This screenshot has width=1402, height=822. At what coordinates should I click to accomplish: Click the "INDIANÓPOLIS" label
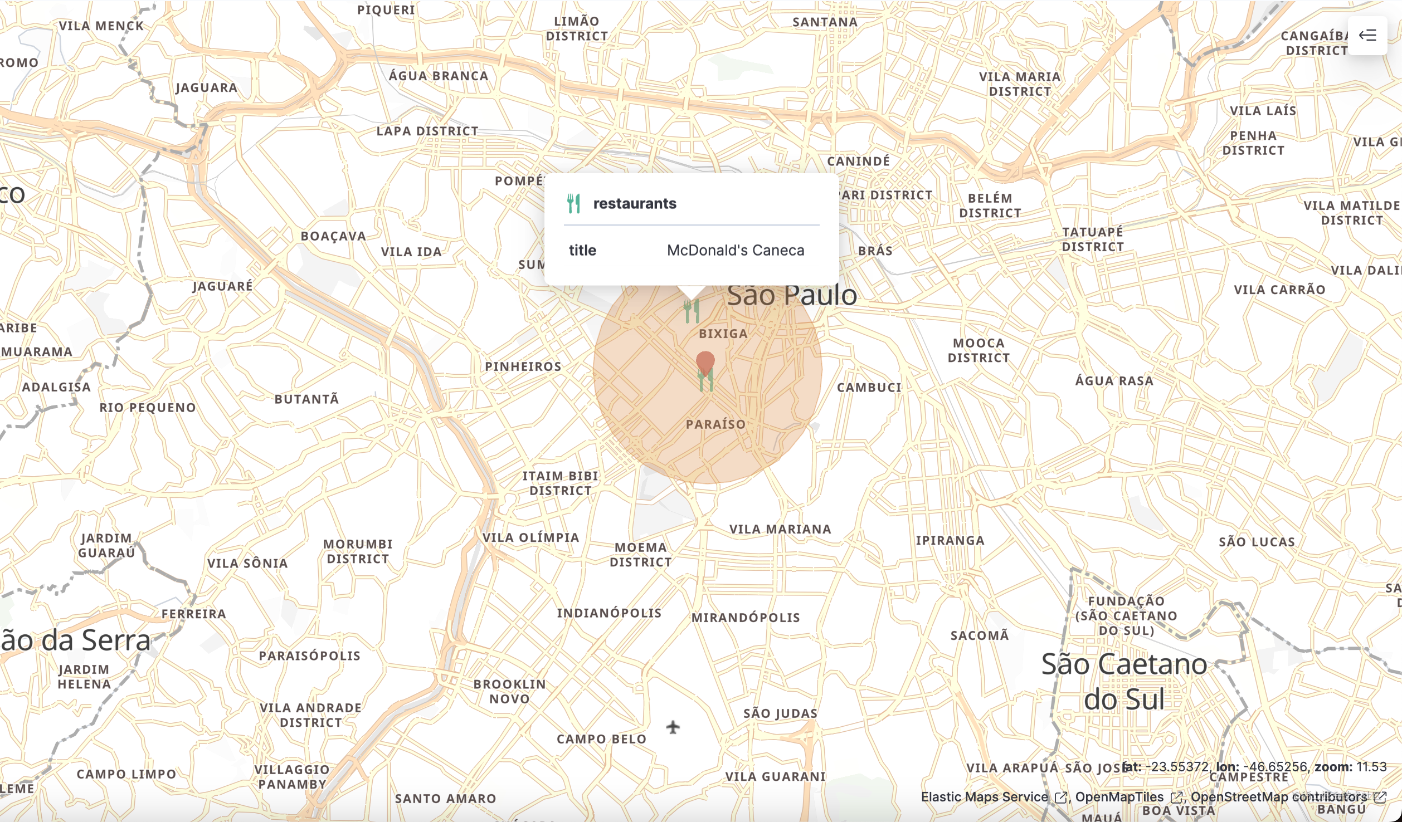(x=609, y=613)
